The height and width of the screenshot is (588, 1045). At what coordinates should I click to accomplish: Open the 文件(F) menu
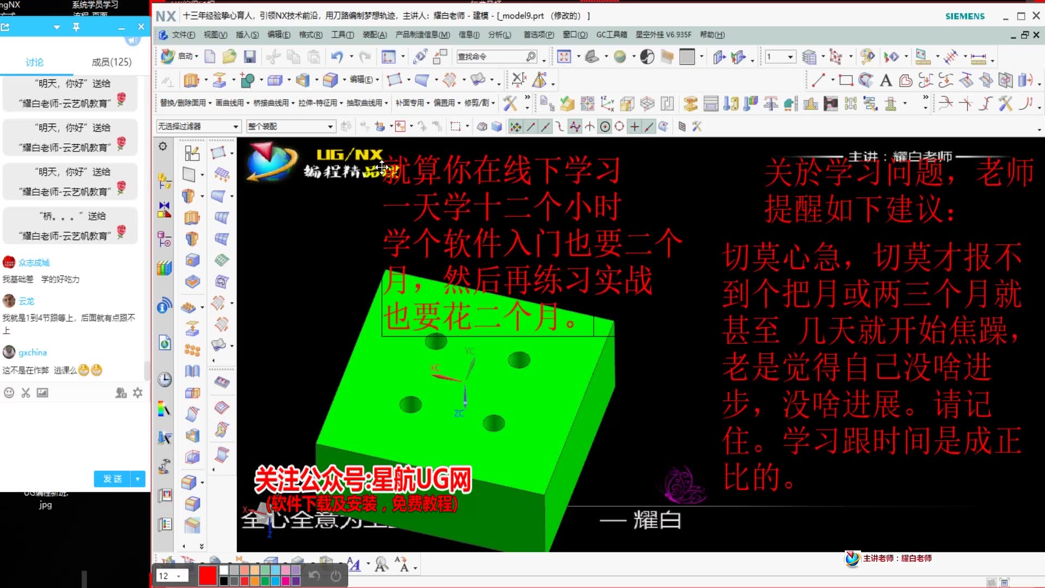click(x=183, y=35)
